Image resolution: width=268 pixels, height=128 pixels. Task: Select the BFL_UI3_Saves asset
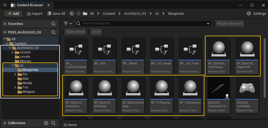pos(162,56)
